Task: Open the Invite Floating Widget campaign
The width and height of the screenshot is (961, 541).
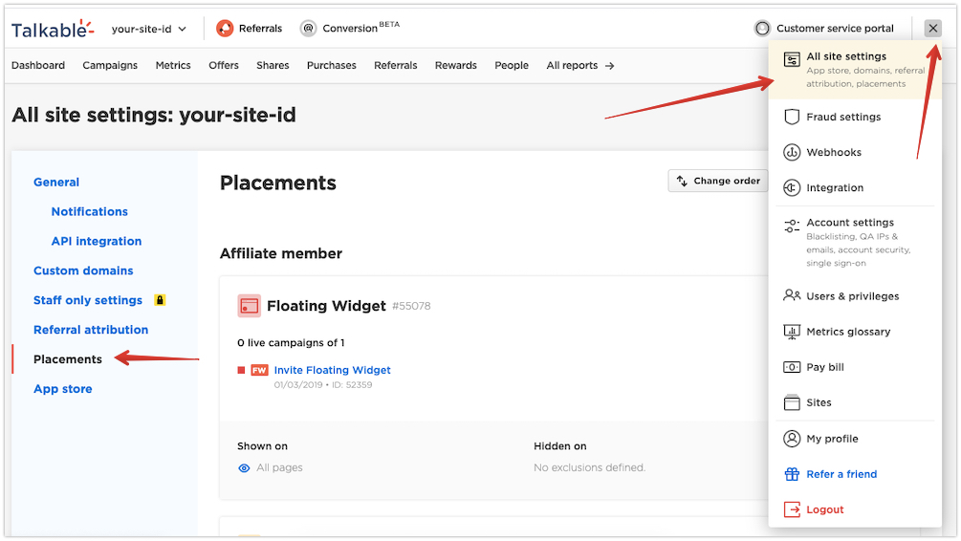Action: click(332, 370)
